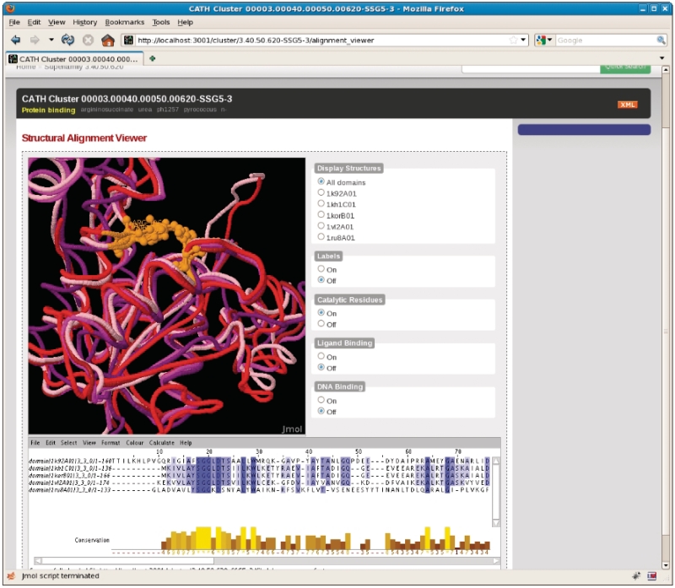
Task: Open the address bar history dropdown
Action: 523,40
